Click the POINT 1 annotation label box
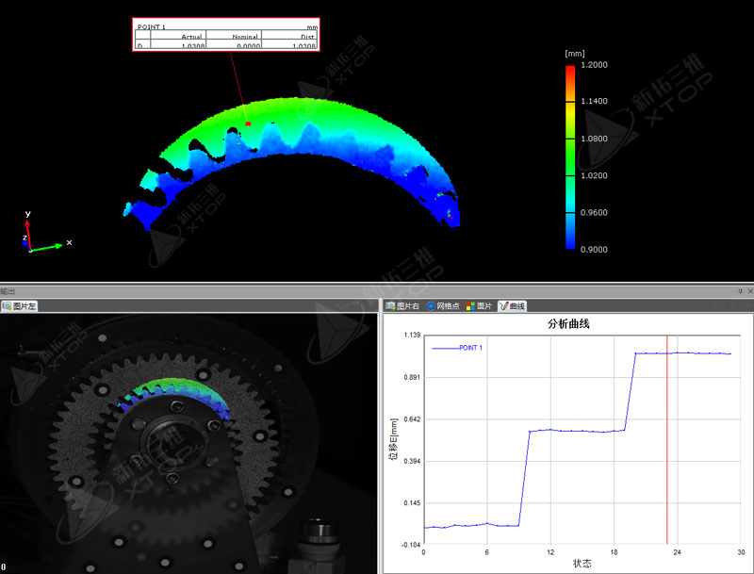Screen dimensions: 754x574 coord(226,34)
